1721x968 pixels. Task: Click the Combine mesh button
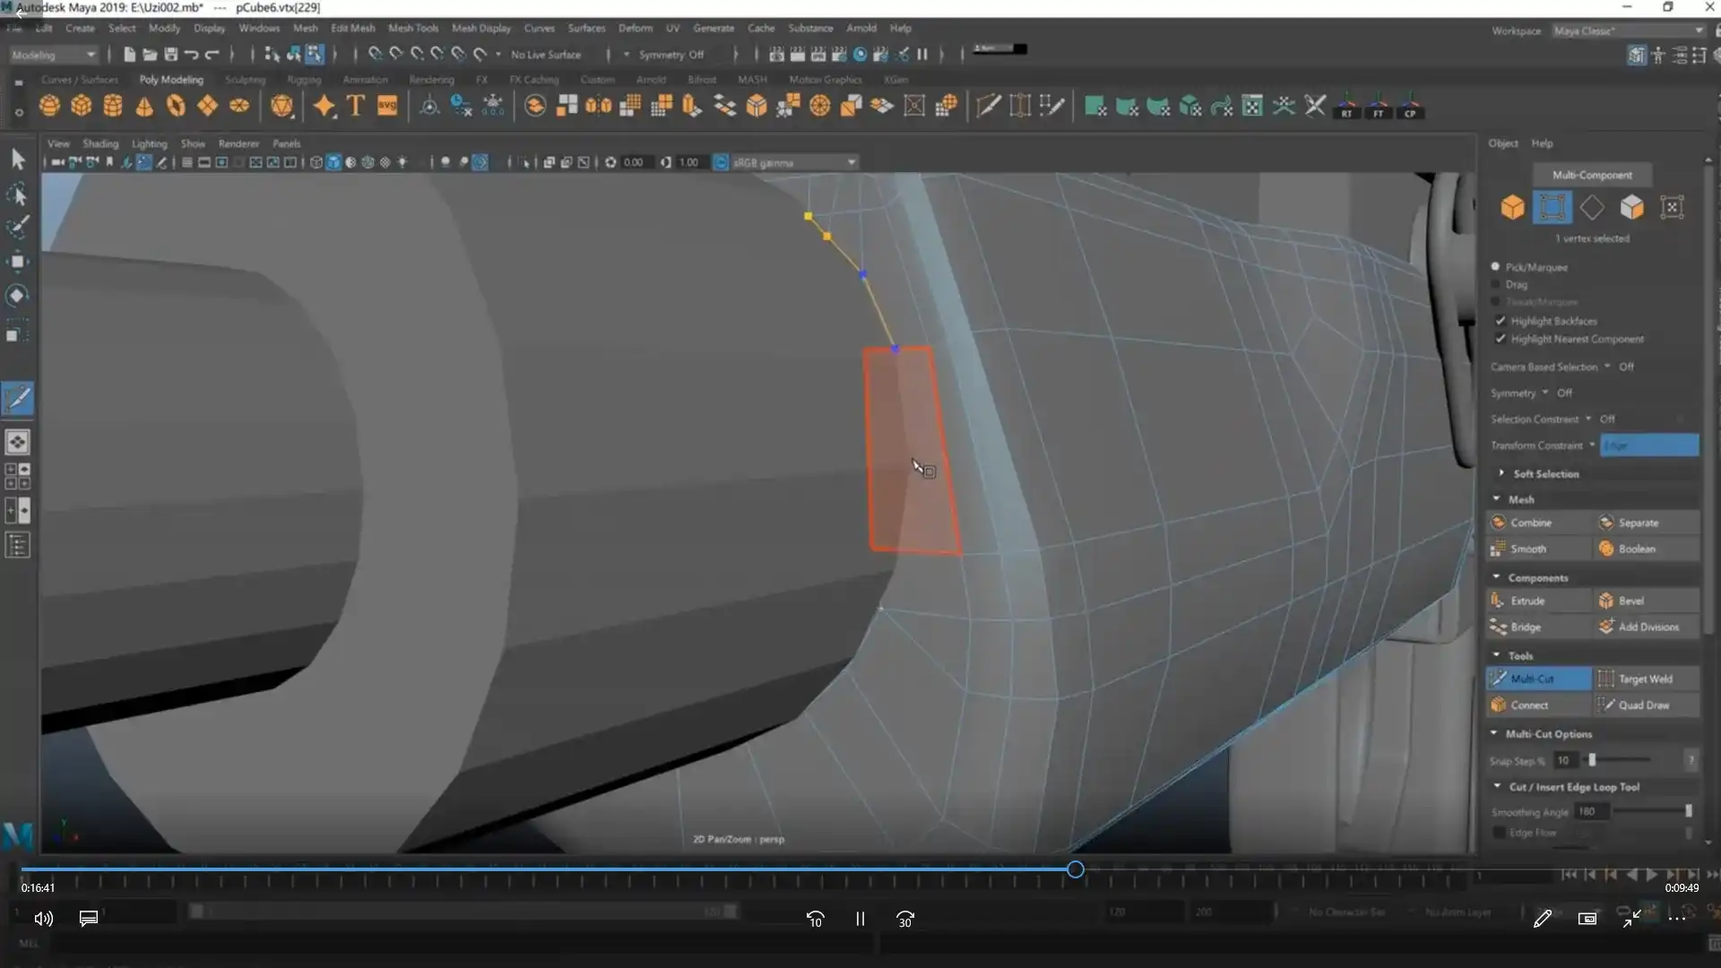(x=1530, y=523)
